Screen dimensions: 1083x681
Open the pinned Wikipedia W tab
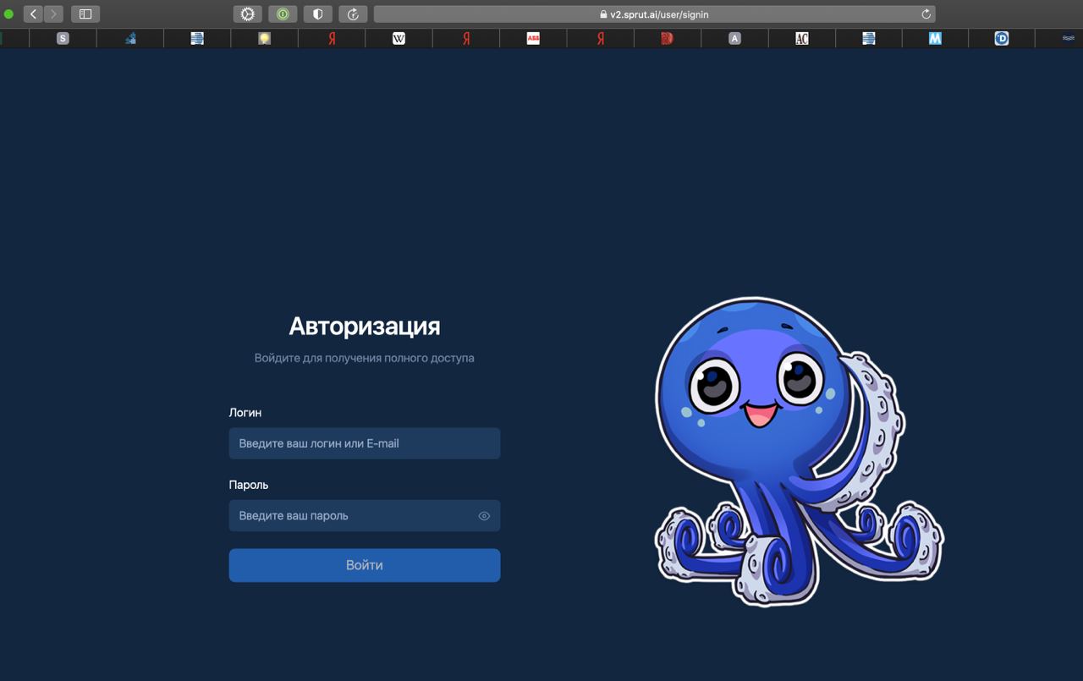pos(399,38)
